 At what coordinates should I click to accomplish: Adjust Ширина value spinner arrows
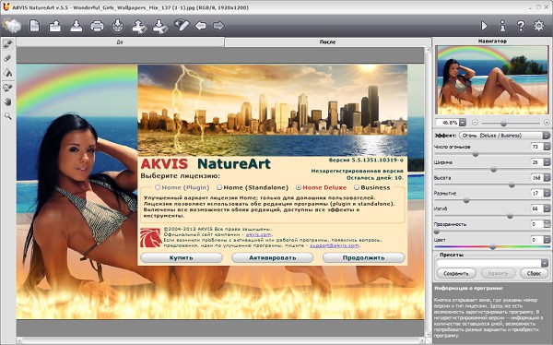[547, 162]
